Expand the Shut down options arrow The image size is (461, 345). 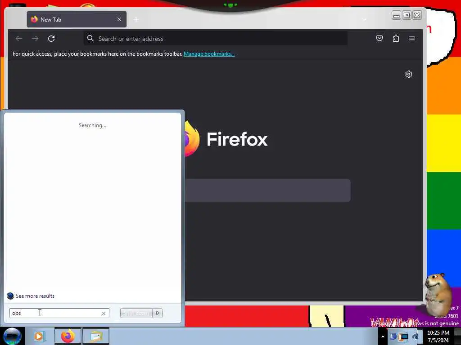click(158, 313)
